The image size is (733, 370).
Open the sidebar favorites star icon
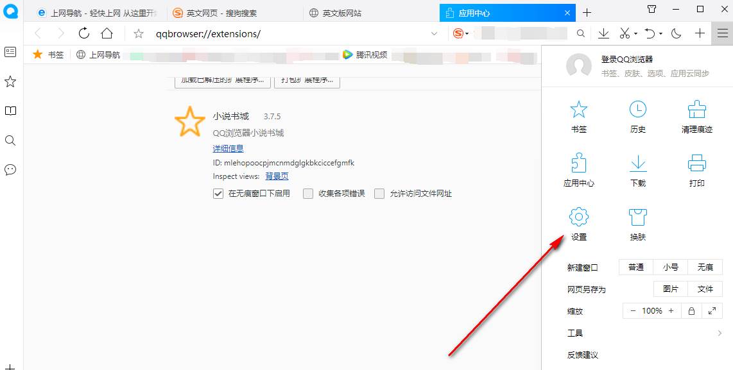click(10, 81)
